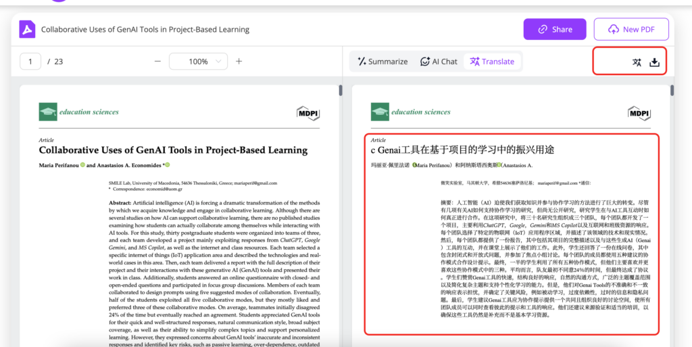Click the translated Chinese article title
This screenshot has height=347, width=692.
pos(462,150)
